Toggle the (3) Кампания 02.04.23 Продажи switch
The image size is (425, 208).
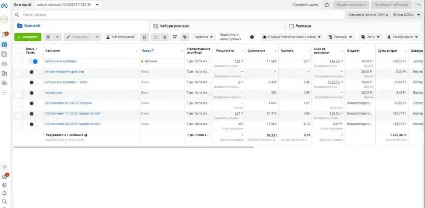click(x=33, y=103)
